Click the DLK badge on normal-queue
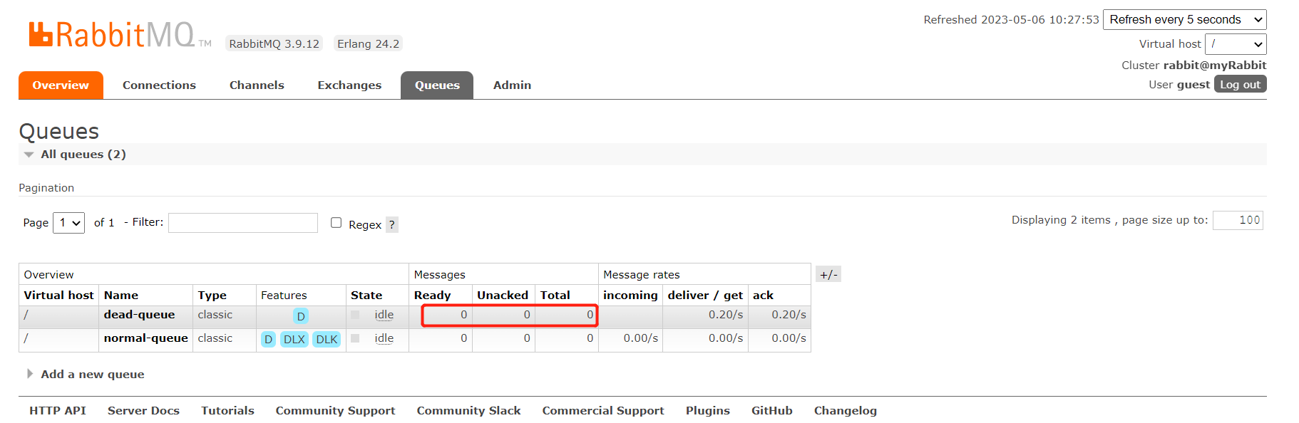This screenshot has width=1299, height=423. pyautogui.click(x=327, y=340)
